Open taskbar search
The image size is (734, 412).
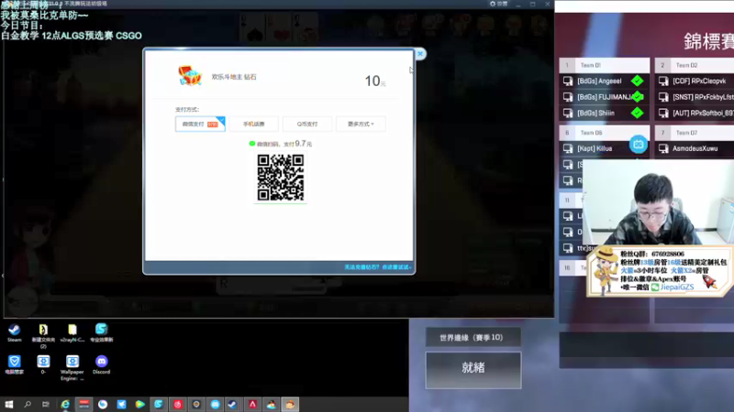(x=28, y=404)
